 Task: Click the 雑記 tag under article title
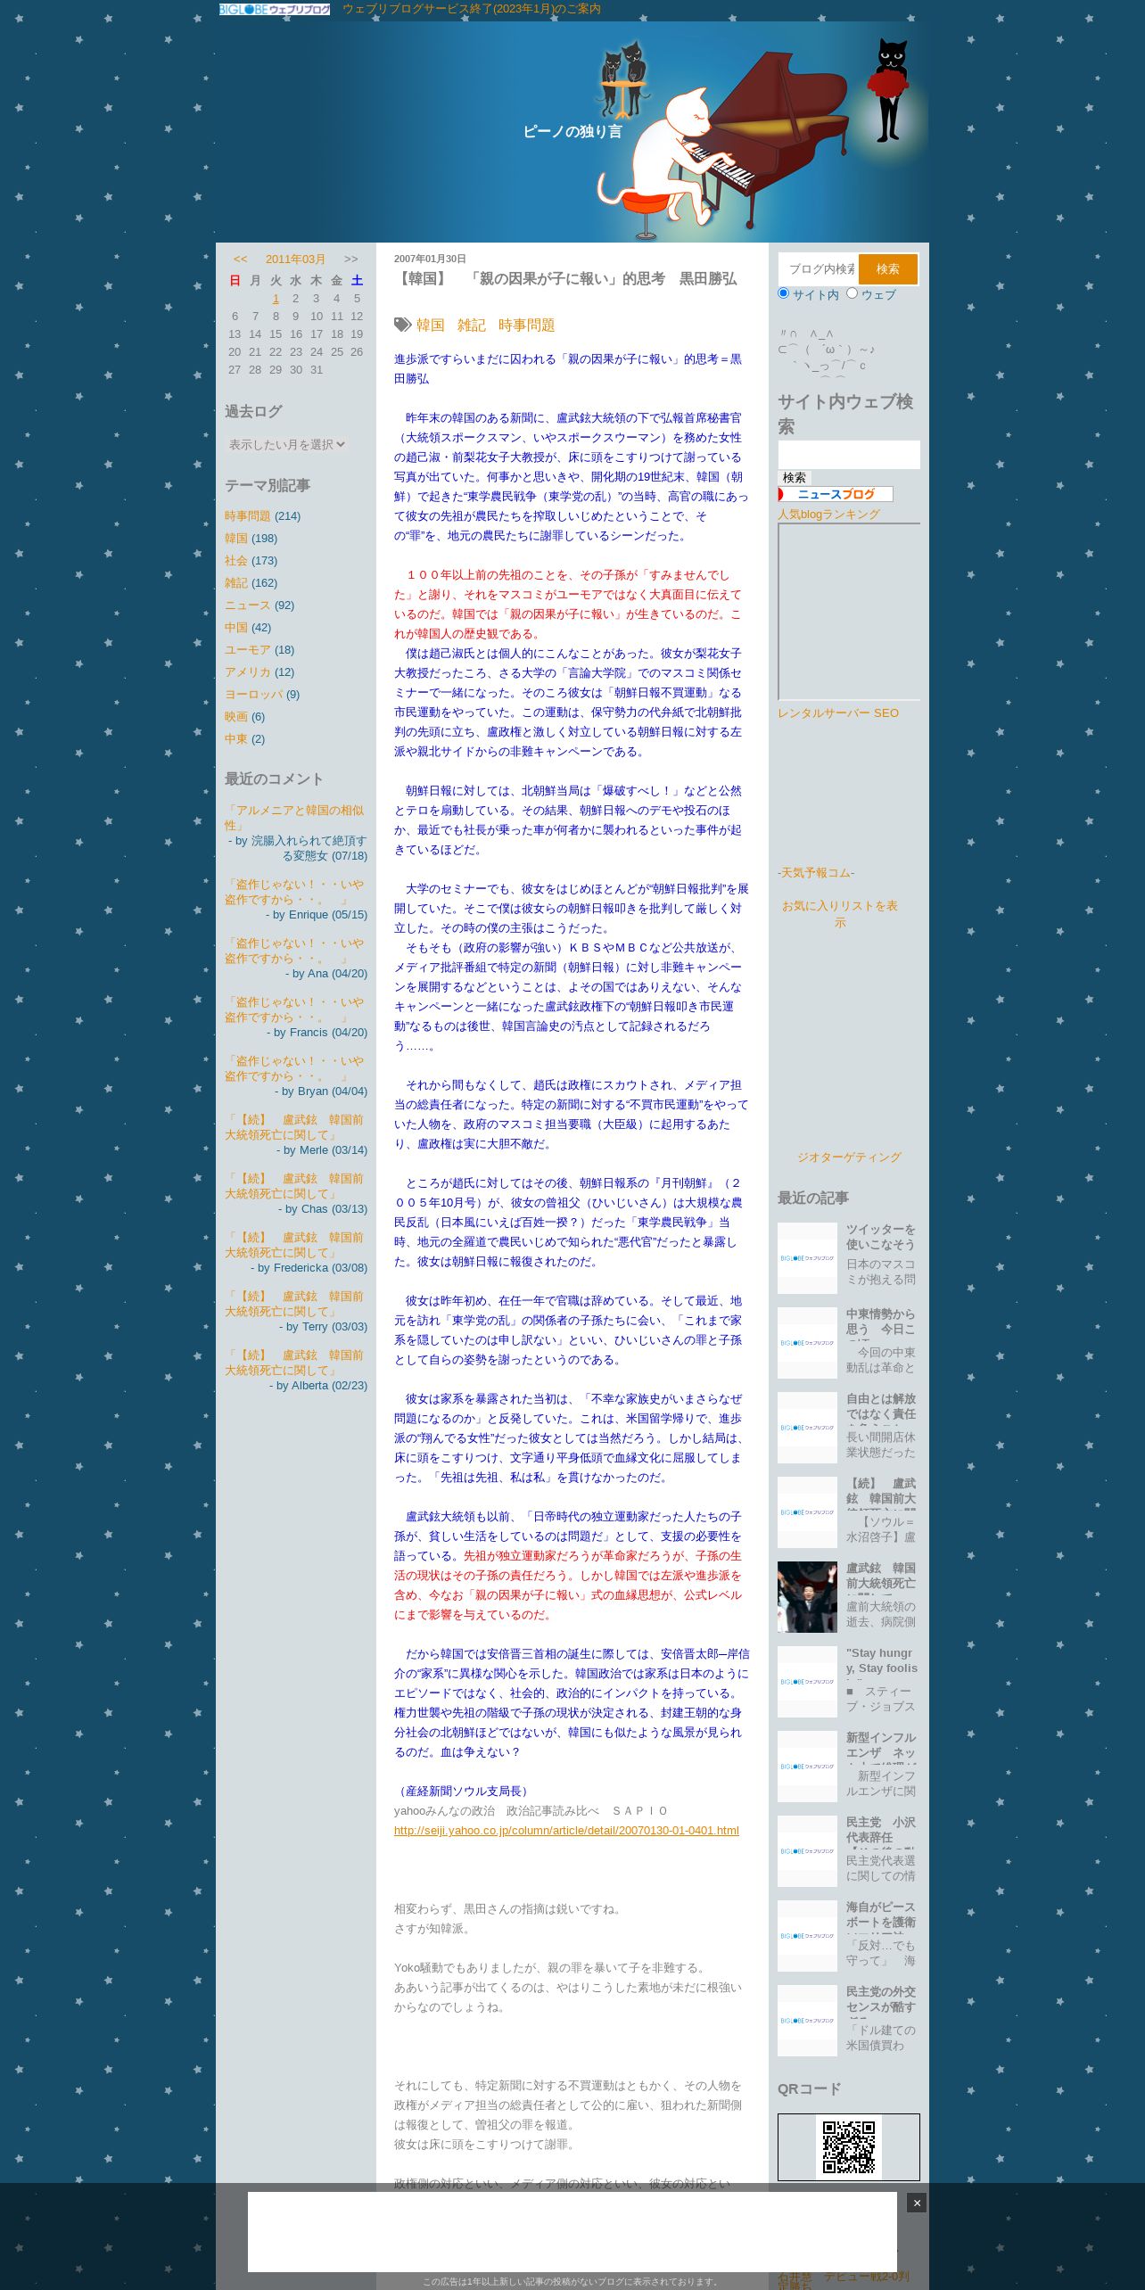tap(472, 325)
